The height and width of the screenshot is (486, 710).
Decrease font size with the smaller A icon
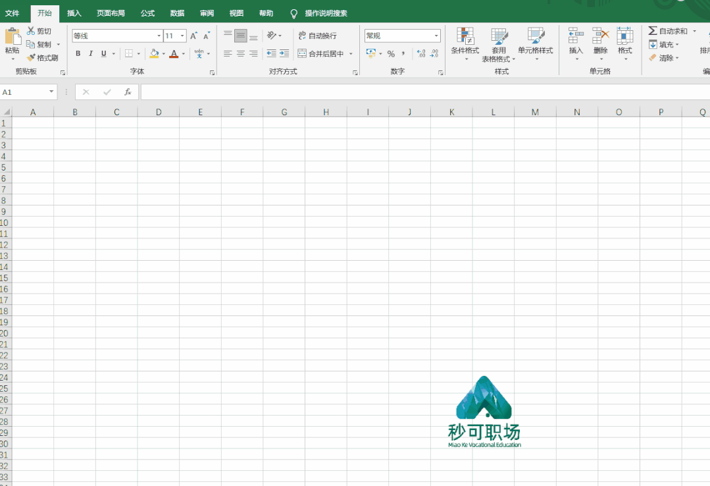[207, 36]
